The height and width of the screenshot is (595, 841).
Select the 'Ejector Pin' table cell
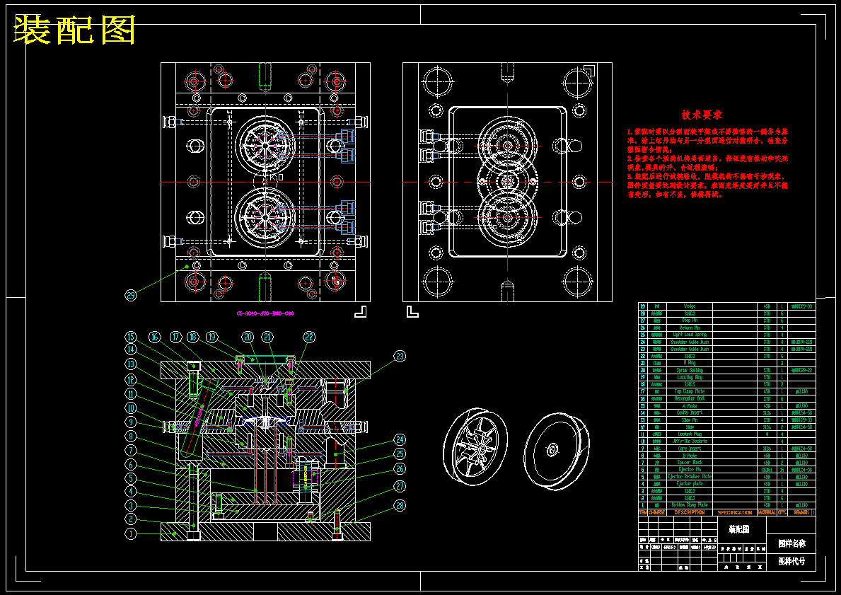[x=689, y=470]
